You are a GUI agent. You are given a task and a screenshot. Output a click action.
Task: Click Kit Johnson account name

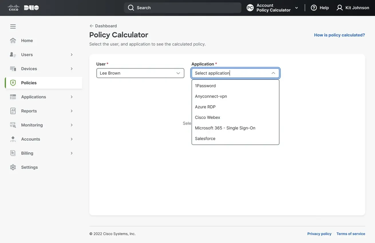click(357, 7)
